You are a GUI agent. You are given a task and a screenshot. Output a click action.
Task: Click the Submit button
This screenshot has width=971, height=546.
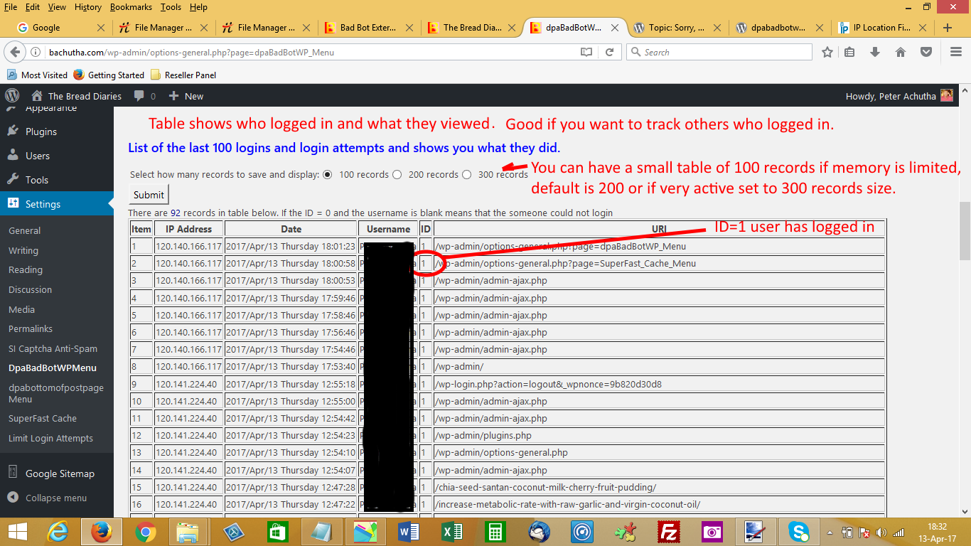(x=149, y=195)
